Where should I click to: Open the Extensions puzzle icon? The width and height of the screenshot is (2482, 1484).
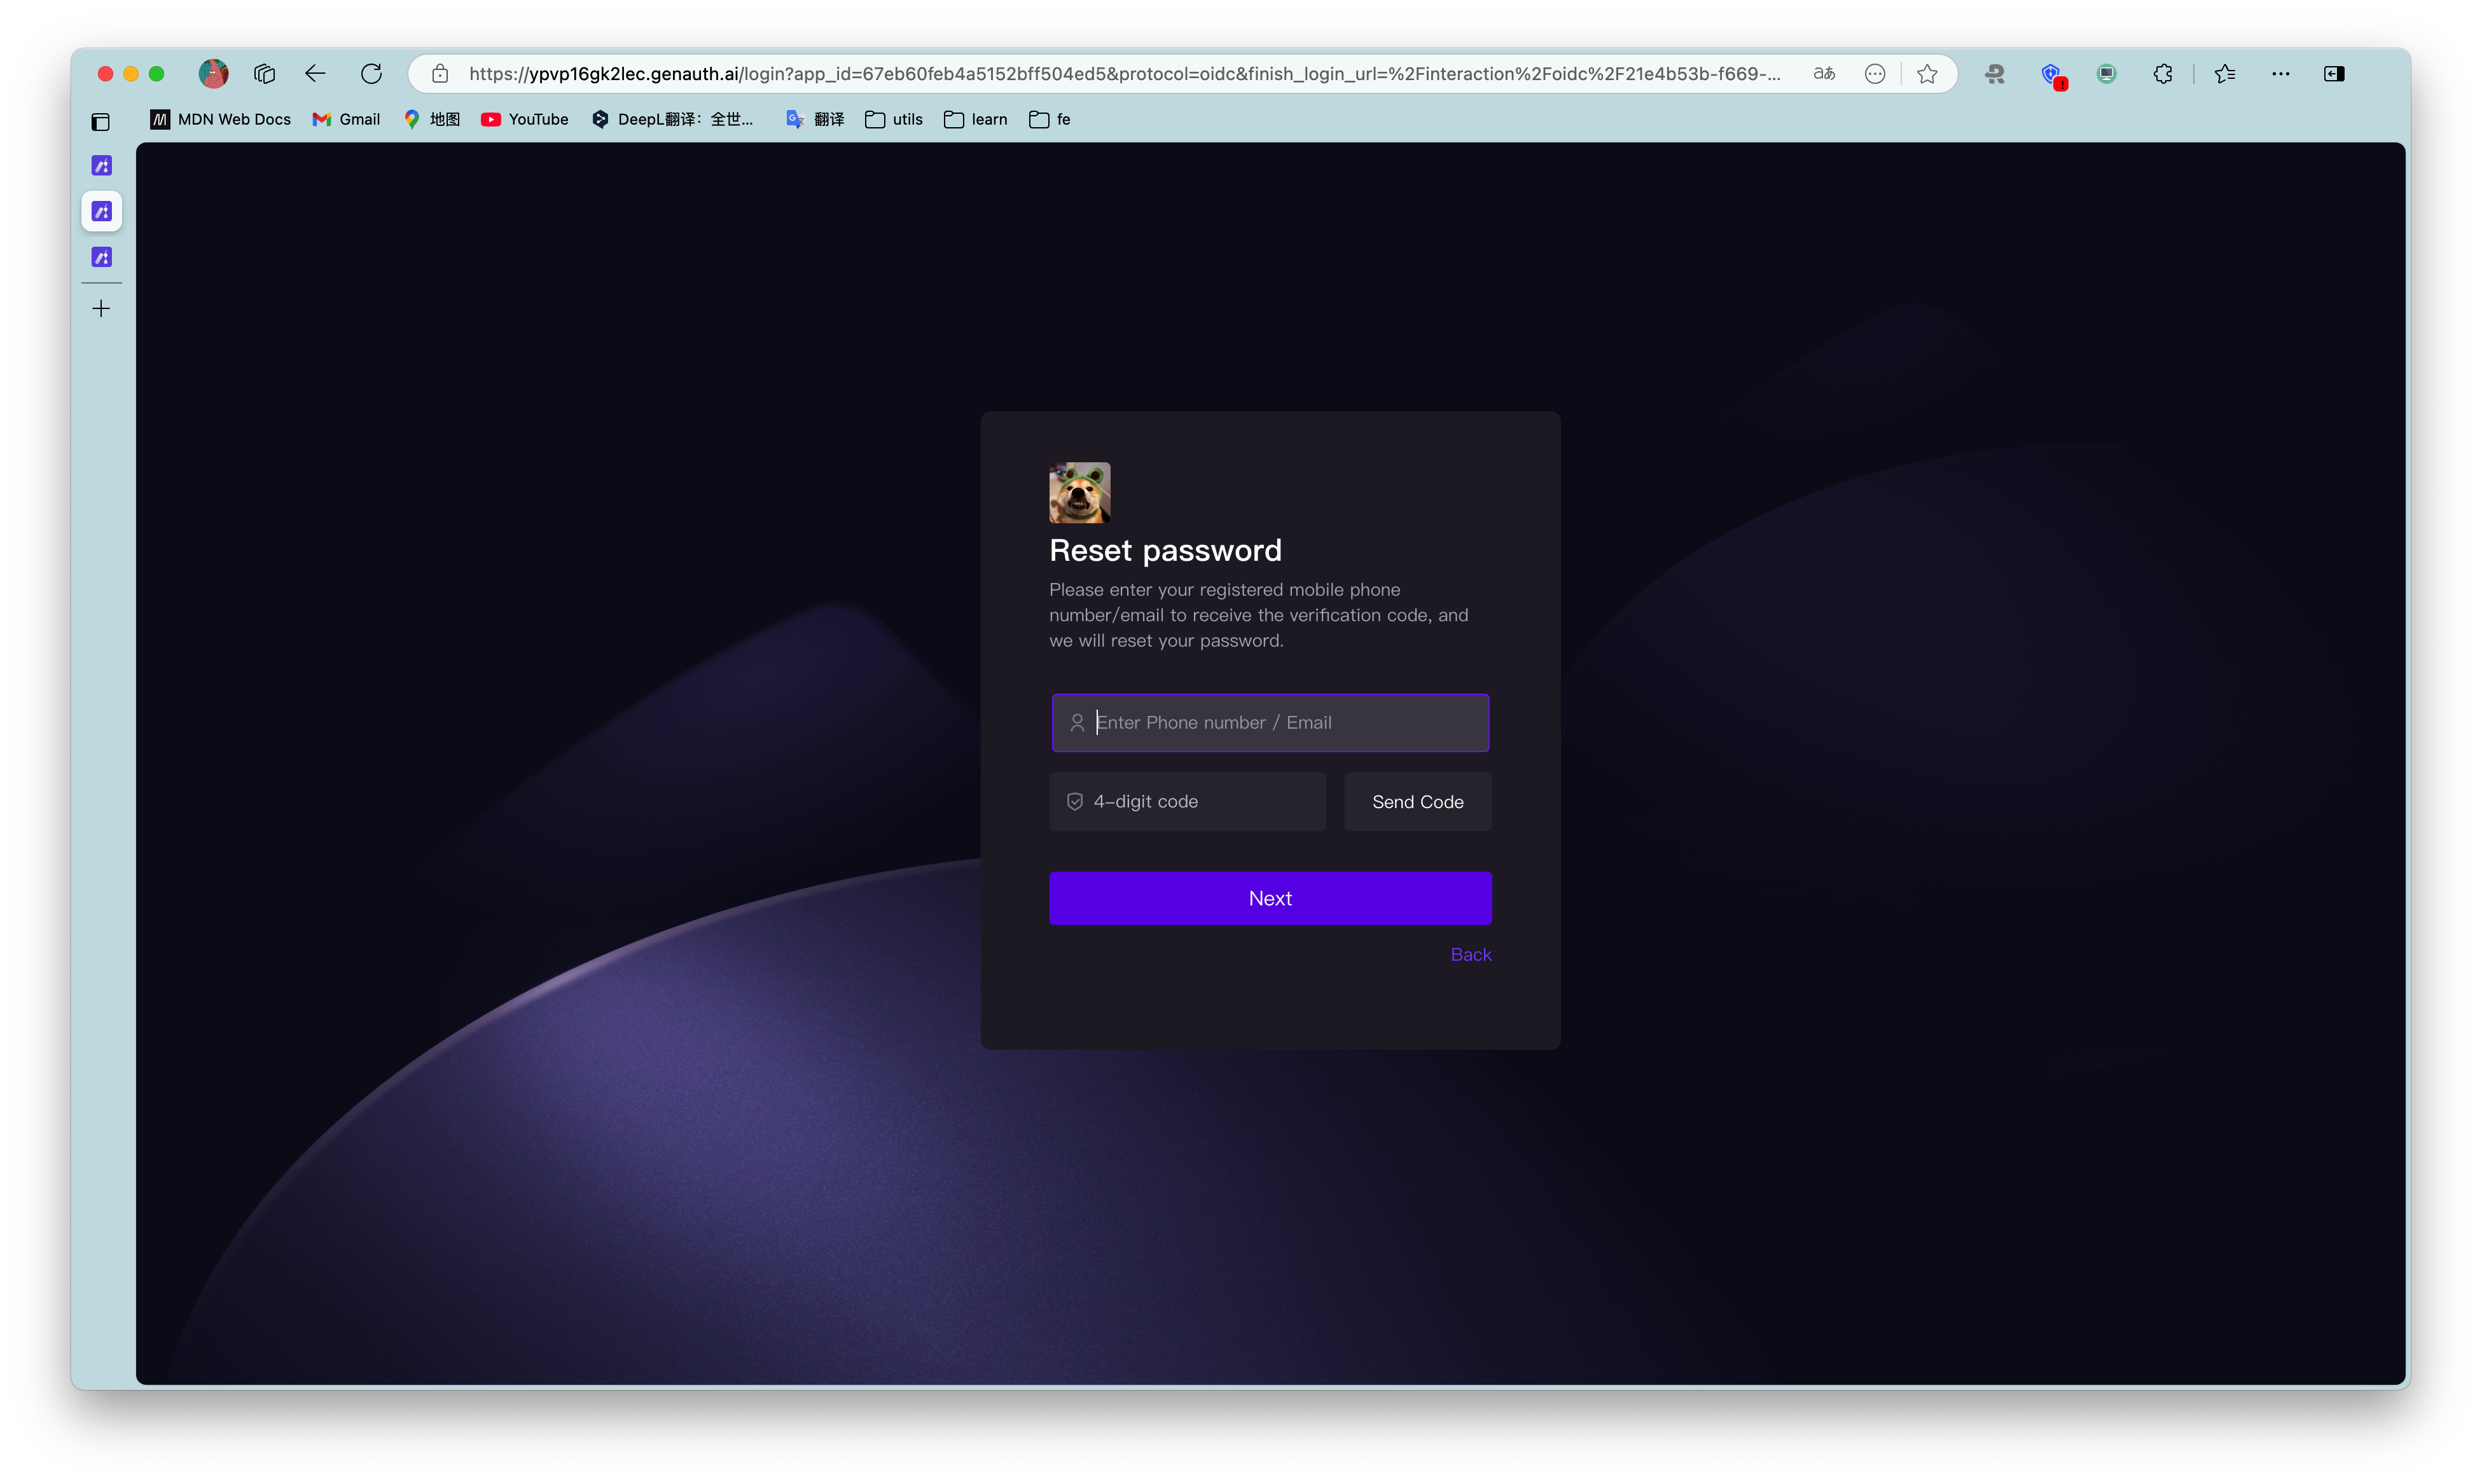pyautogui.click(x=2163, y=73)
